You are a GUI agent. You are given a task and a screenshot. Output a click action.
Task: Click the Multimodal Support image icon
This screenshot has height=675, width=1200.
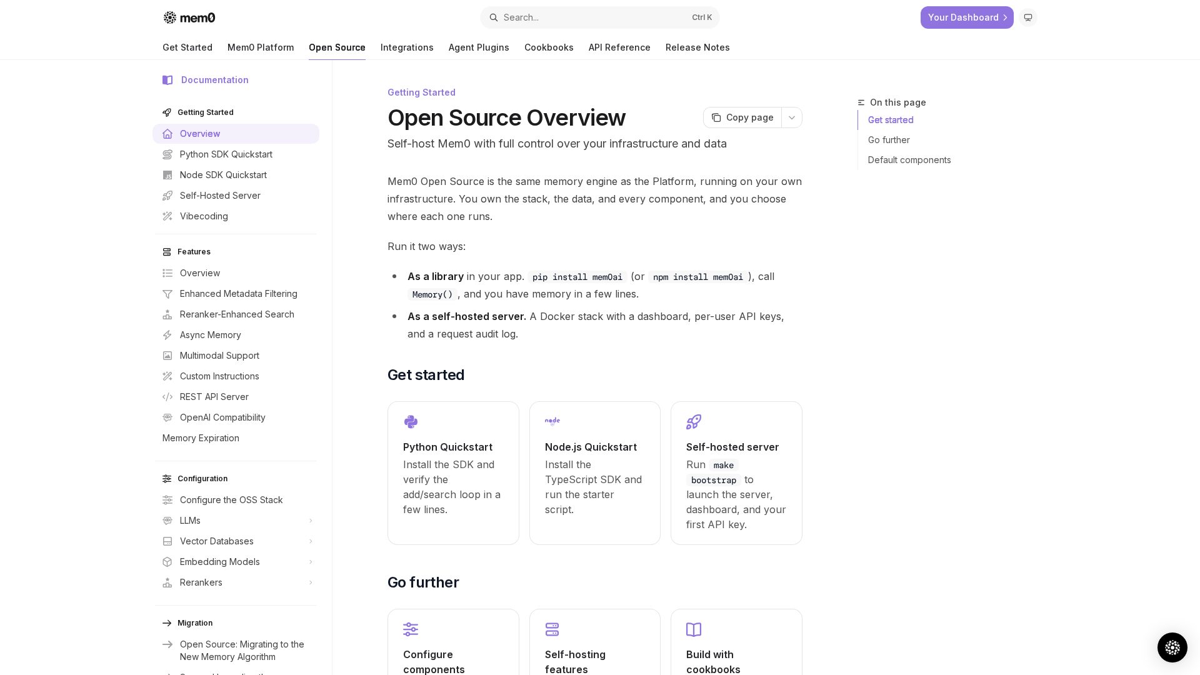pos(167,356)
